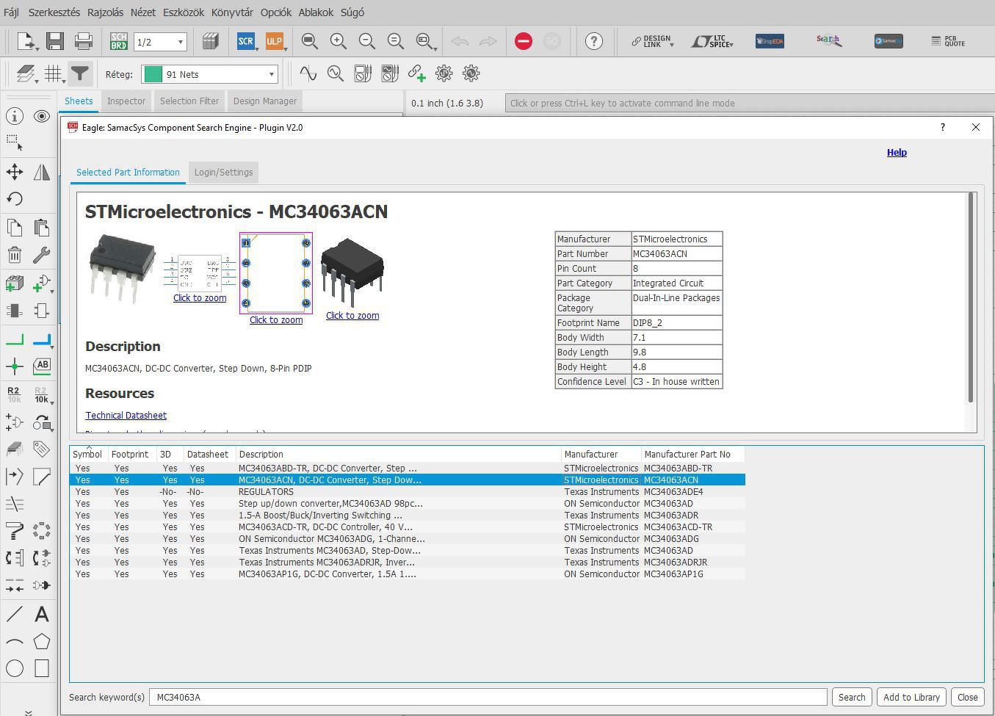Click the search keyword input field

pyautogui.click(x=488, y=698)
